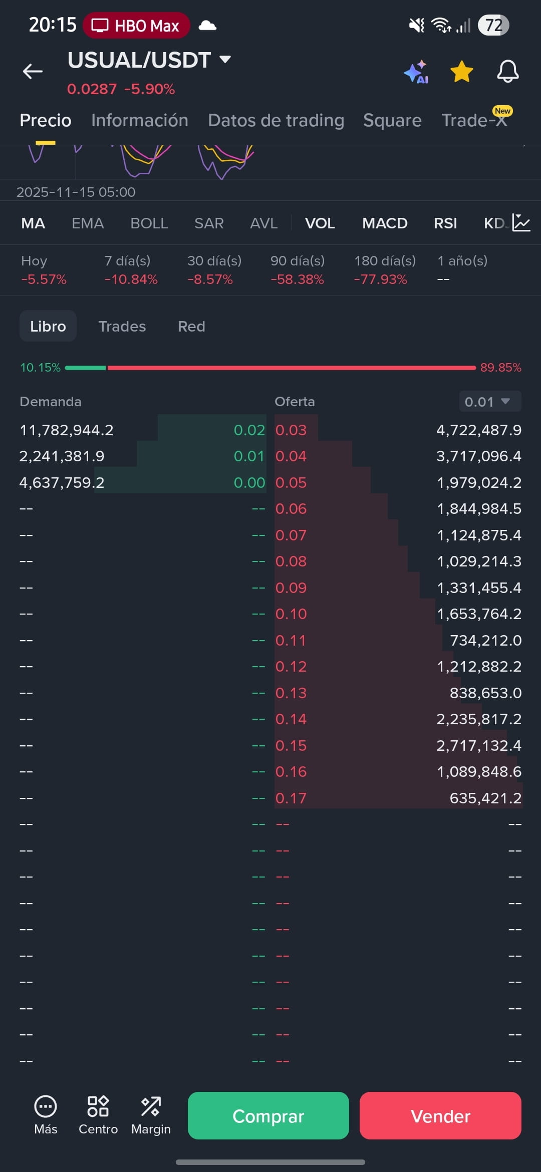The height and width of the screenshot is (1172, 541).
Task: Tap the indicator chart area
Action: [270, 162]
